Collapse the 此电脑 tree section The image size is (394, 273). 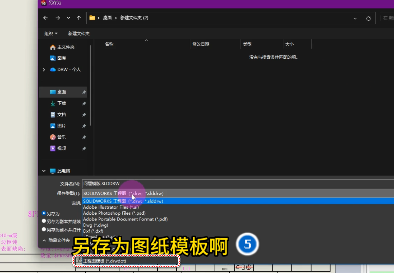point(44,171)
